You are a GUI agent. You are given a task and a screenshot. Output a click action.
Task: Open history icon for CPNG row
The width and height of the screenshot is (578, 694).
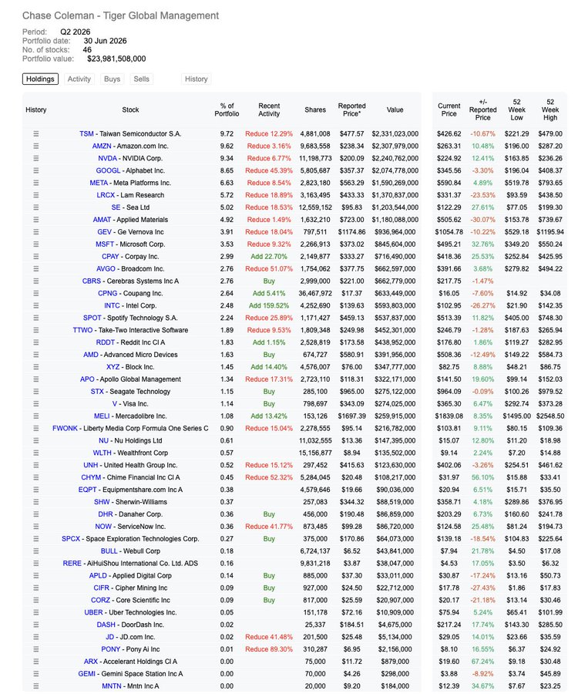(35, 294)
